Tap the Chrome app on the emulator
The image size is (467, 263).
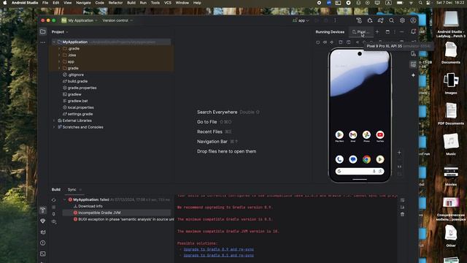tap(366, 159)
